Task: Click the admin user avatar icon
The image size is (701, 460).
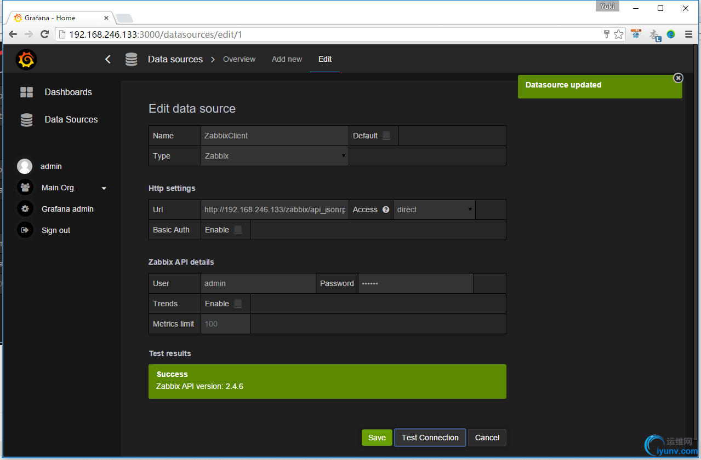Action: (x=25, y=166)
